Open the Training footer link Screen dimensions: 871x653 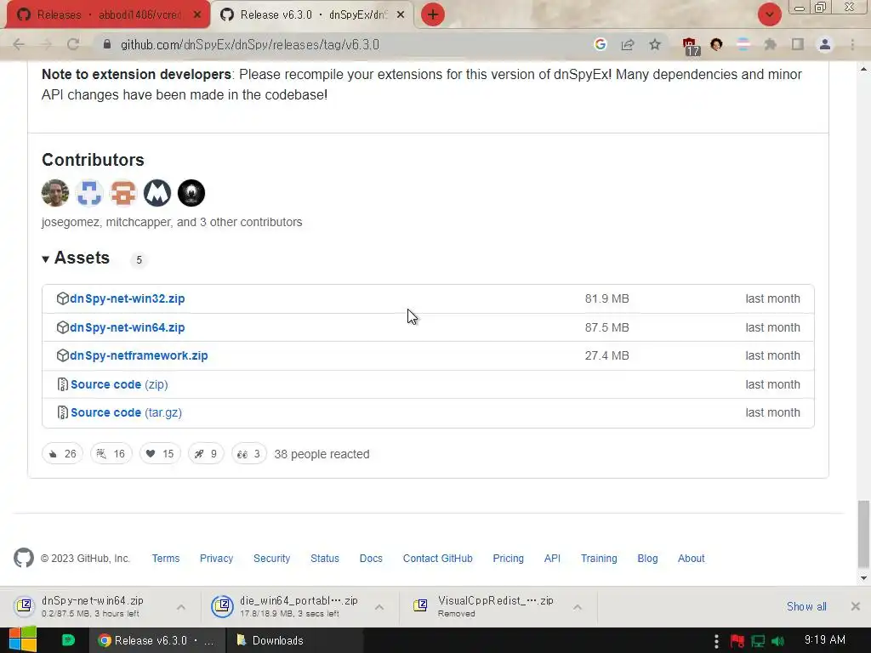[599, 558]
